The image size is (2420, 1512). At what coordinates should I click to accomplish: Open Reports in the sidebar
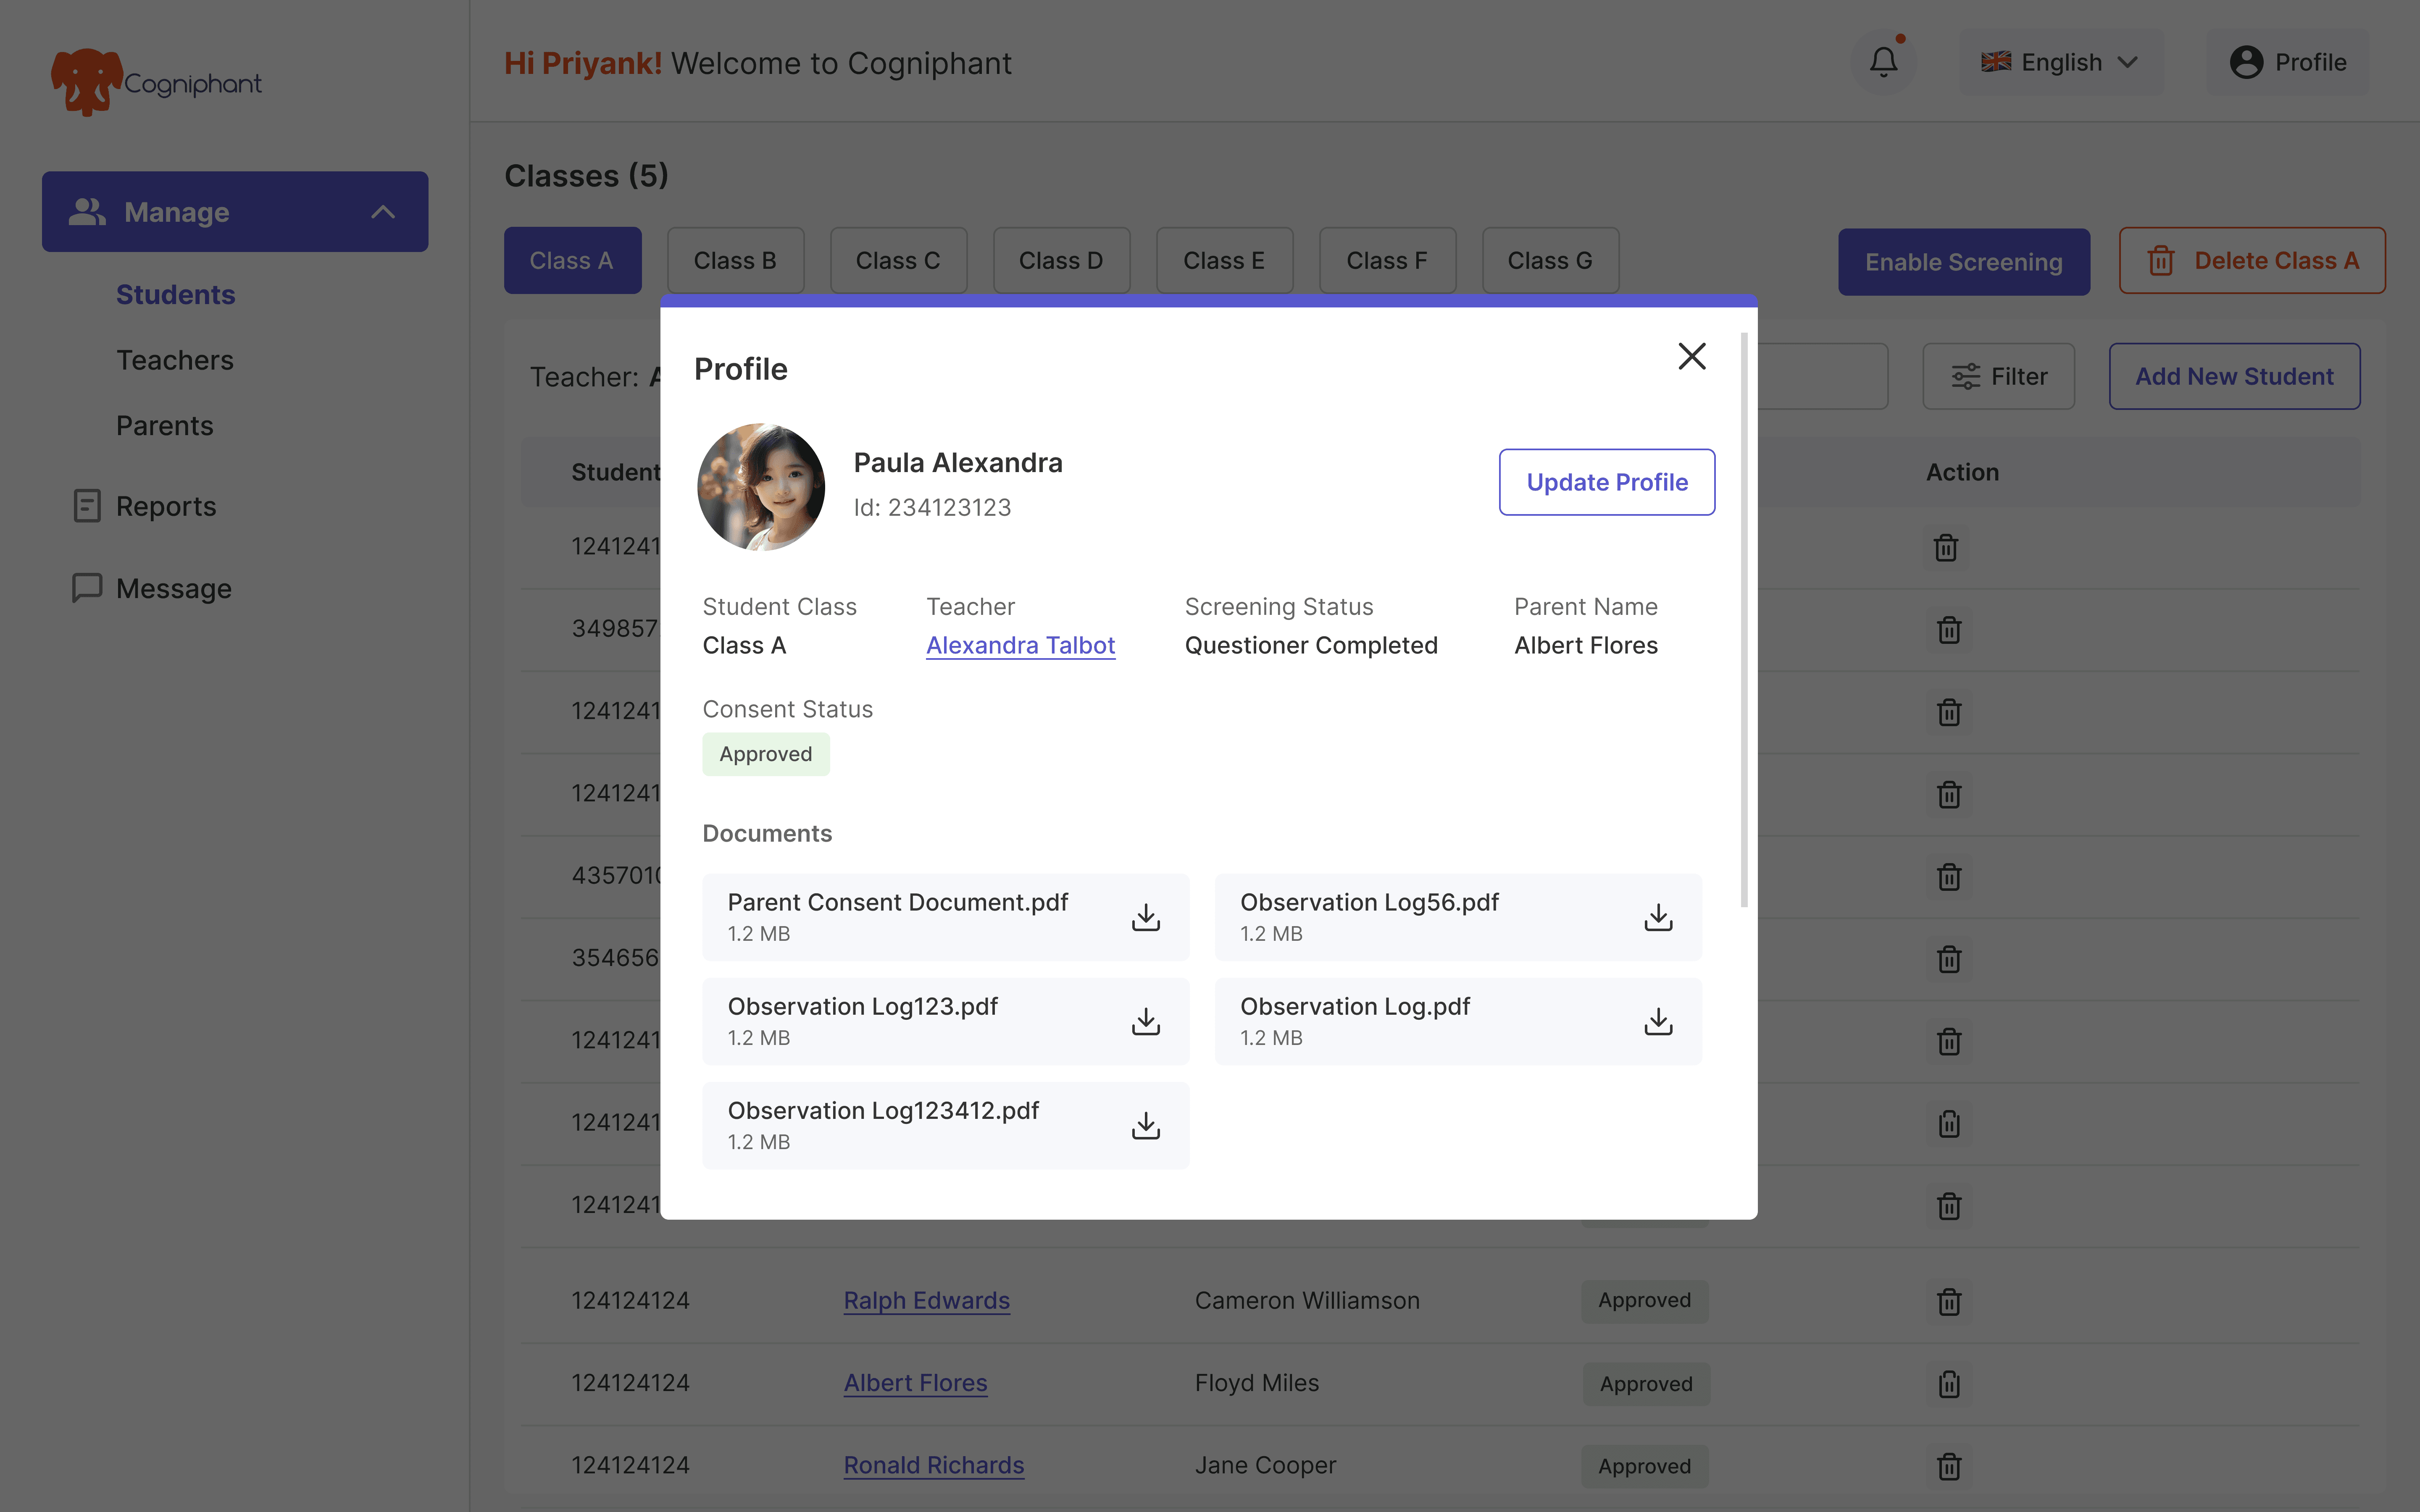click(165, 506)
